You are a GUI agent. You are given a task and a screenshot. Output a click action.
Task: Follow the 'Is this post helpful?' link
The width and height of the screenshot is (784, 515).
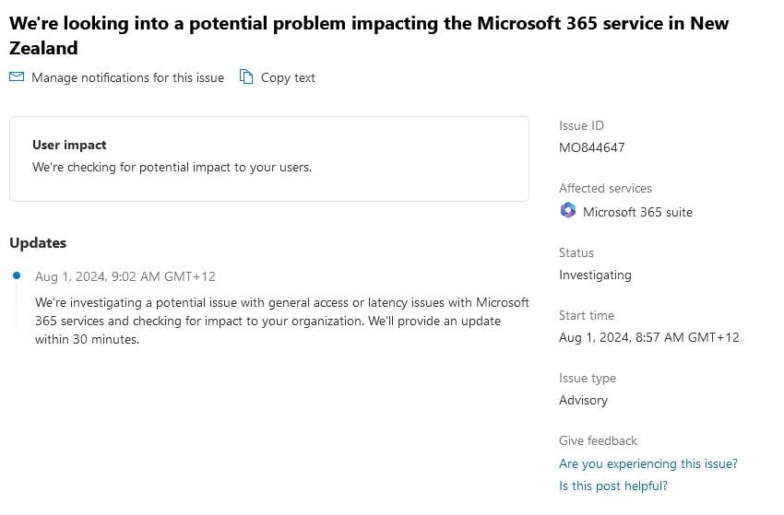(612, 486)
